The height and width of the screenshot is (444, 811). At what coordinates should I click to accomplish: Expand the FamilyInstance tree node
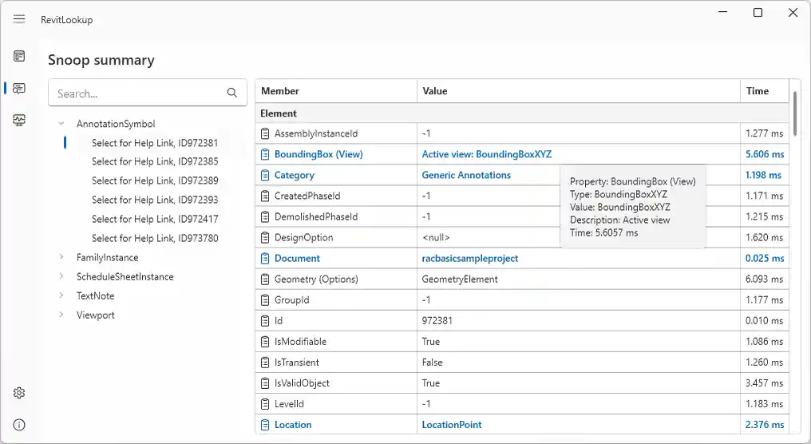click(61, 257)
